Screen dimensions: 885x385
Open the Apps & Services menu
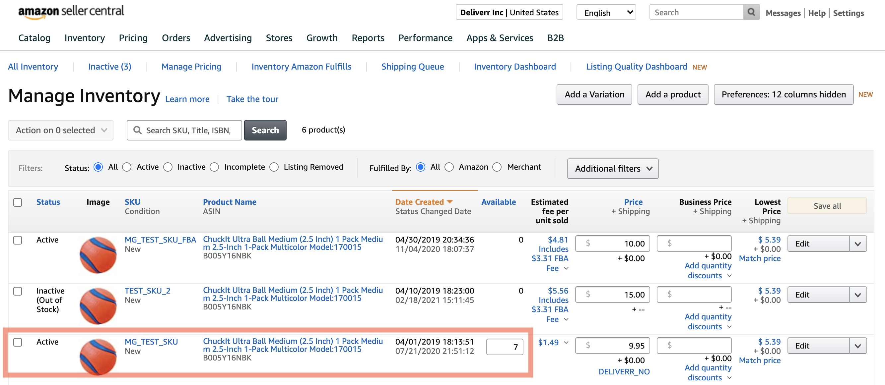pos(500,38)
